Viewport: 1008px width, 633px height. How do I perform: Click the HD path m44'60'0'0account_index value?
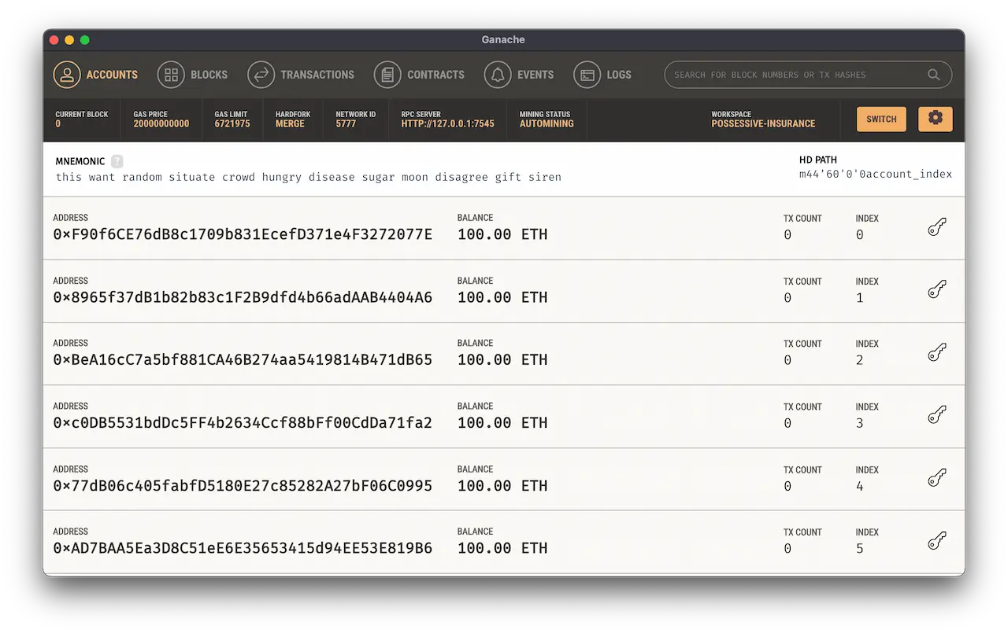click(x=876, y=174)
